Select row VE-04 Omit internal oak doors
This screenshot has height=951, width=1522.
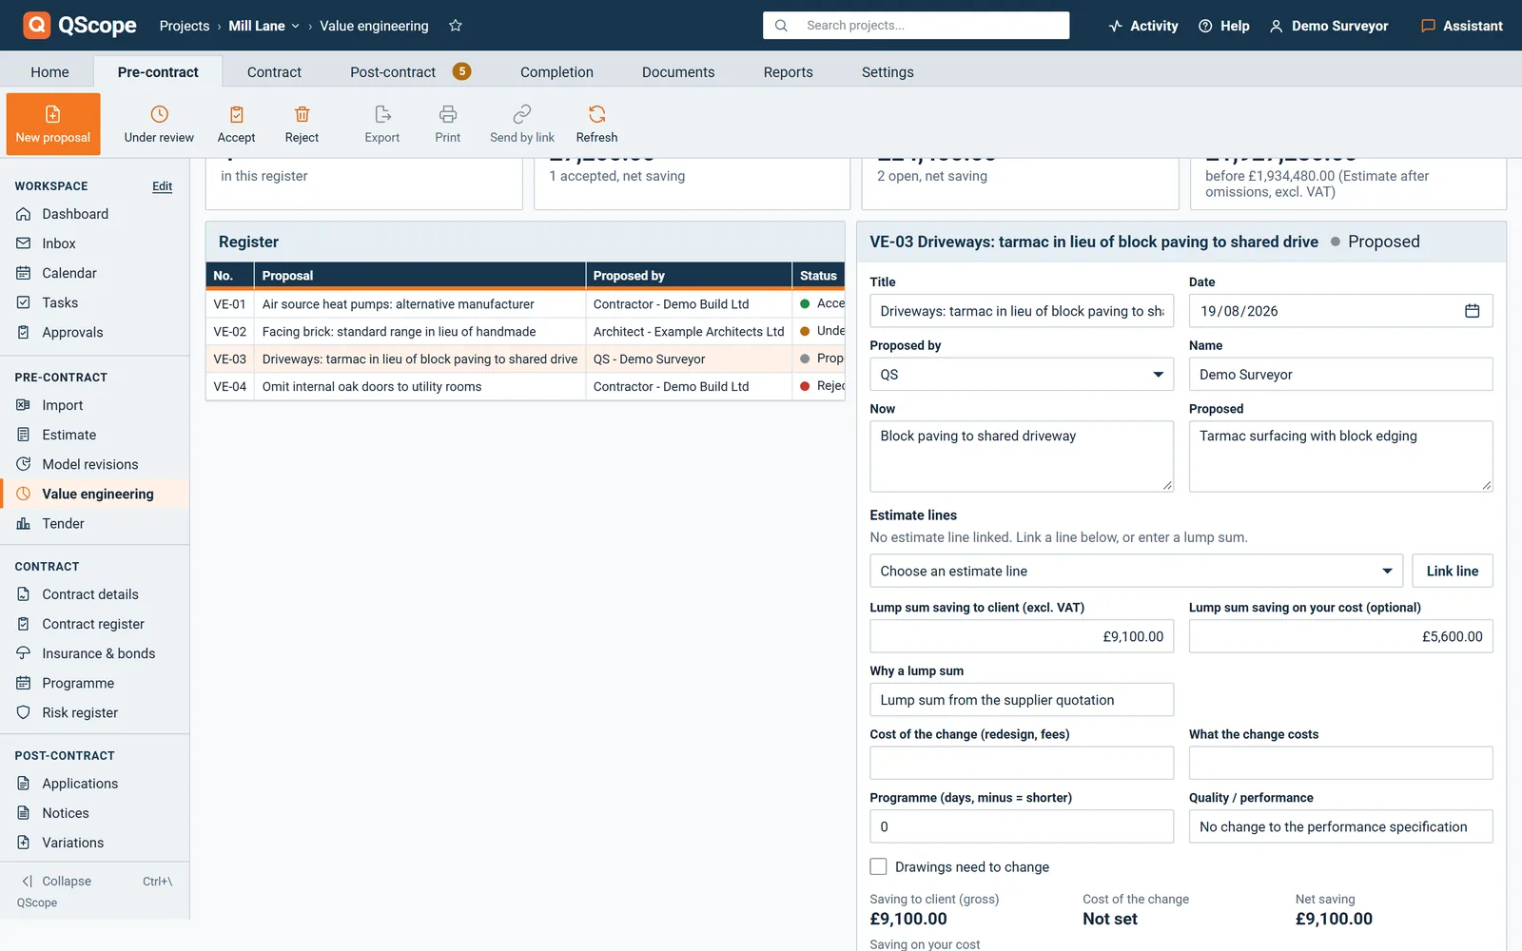pyautogui.click(x=525, y=386)
